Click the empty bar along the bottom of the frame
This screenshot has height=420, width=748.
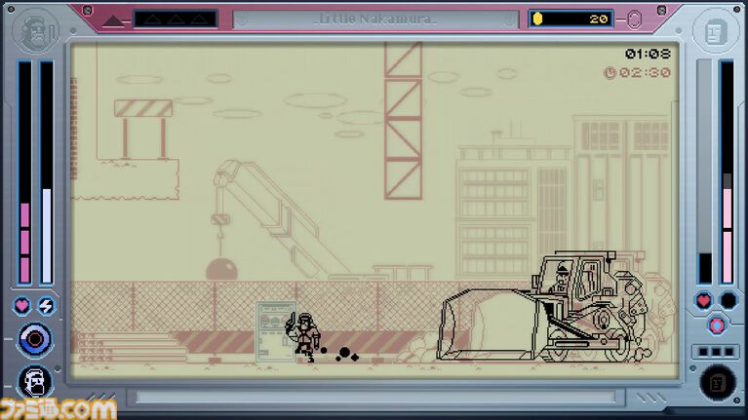tap(375, 398)
